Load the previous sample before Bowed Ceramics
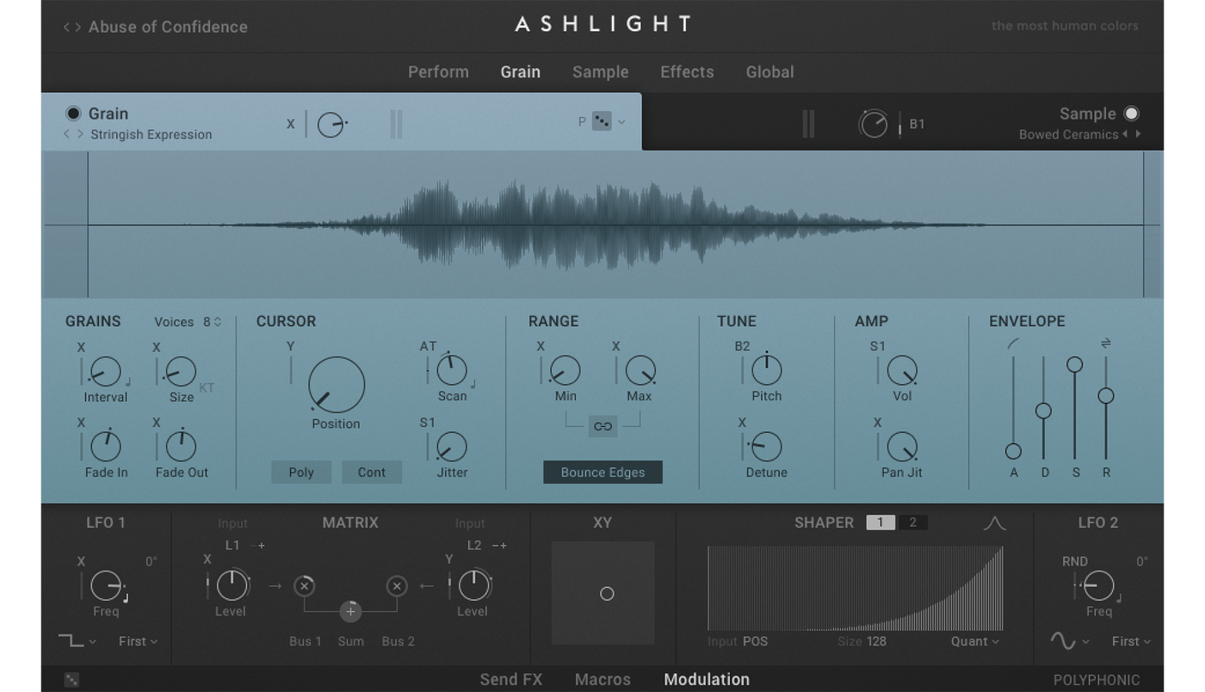The height and width of the screenshot is (692, 1205). point(1125,134)
